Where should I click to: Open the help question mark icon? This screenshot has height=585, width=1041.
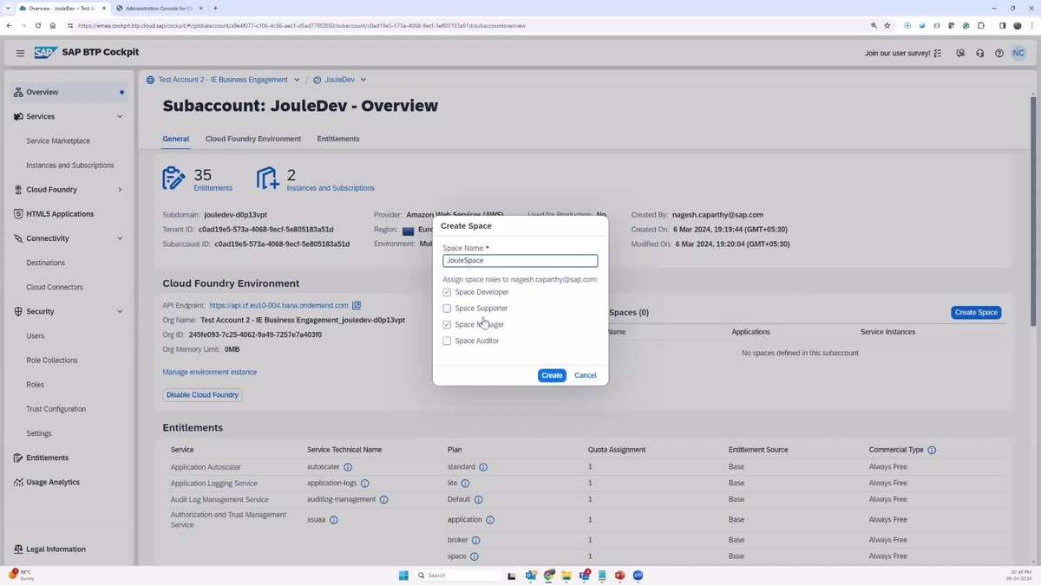998,53
